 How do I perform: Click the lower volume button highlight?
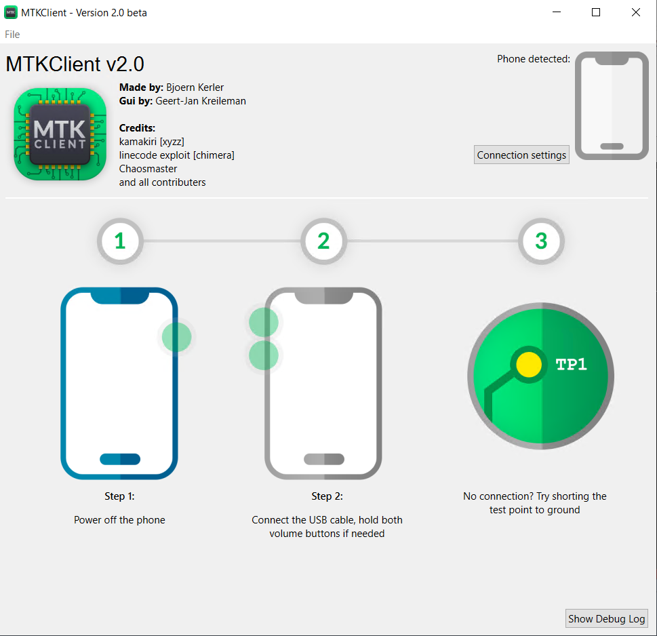click(264, 355)
